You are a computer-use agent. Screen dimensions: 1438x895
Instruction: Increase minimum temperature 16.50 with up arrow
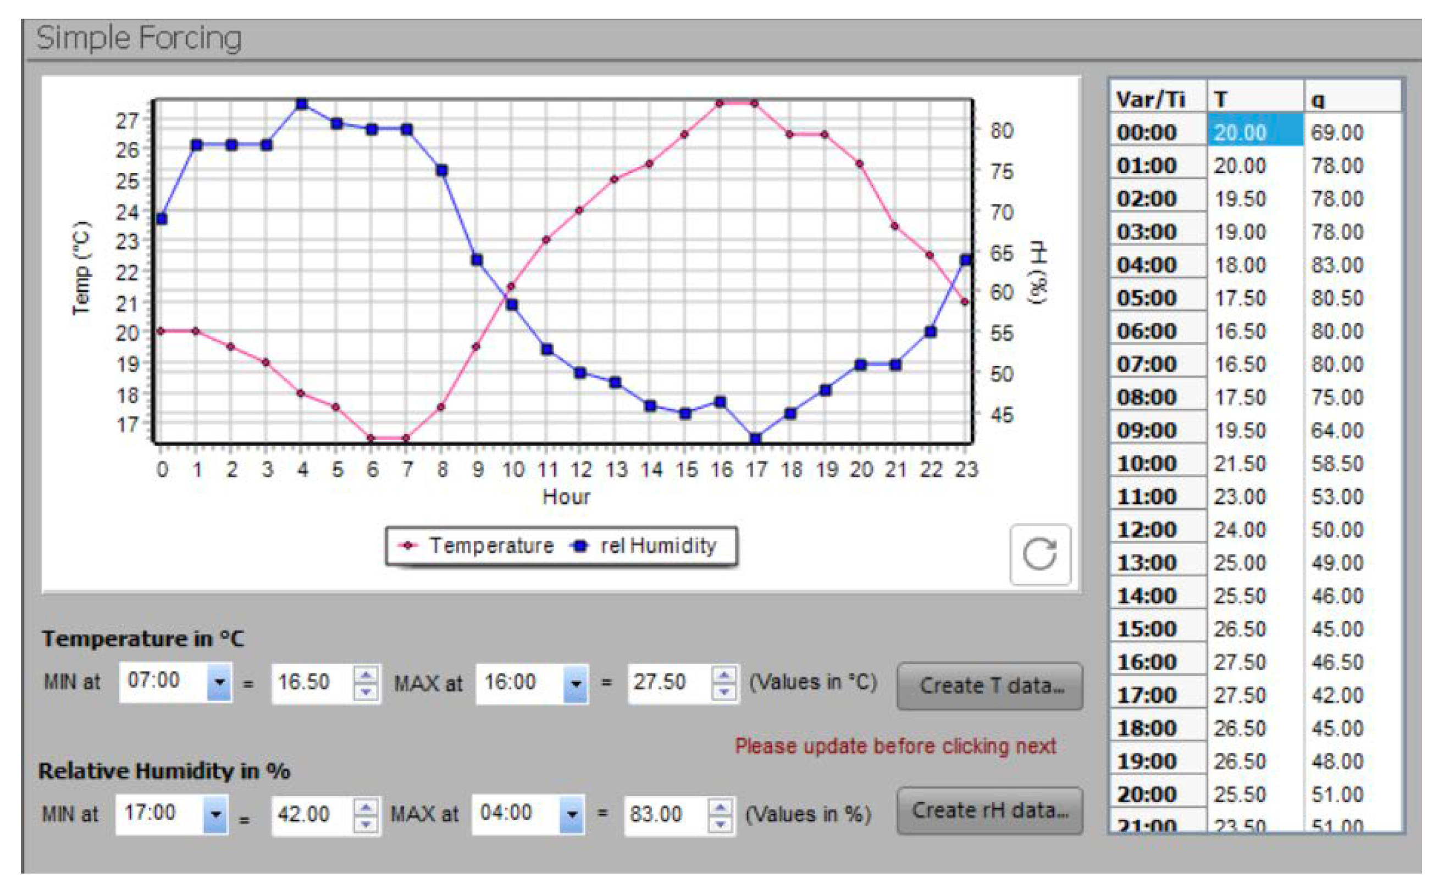coord(367,675)
